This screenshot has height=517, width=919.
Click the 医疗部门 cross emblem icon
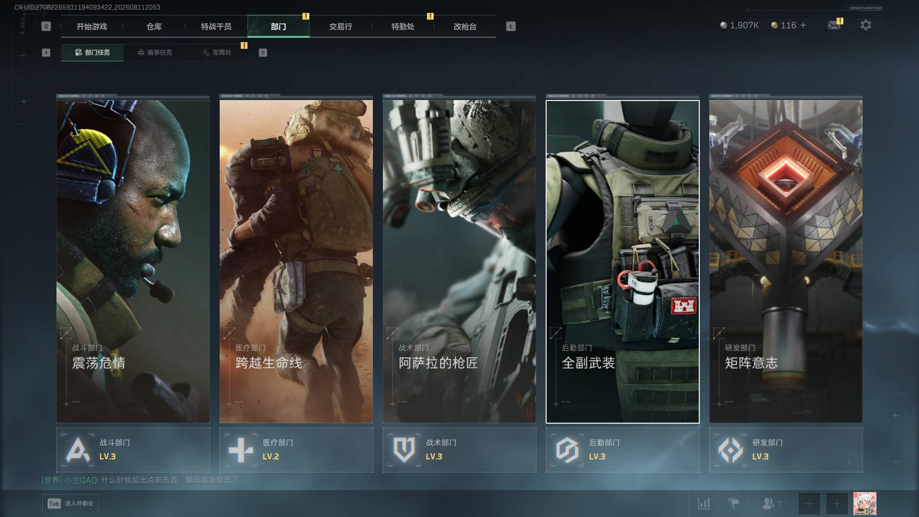[x=241, y=450]
